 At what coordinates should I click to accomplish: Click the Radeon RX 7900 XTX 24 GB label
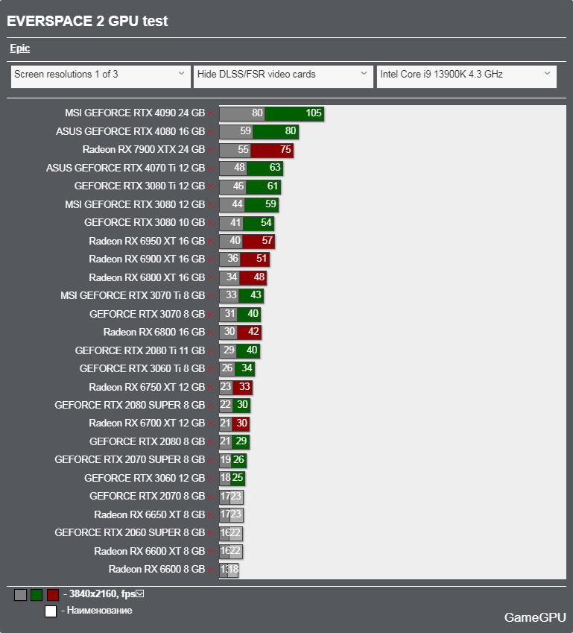tap(144, 149)
